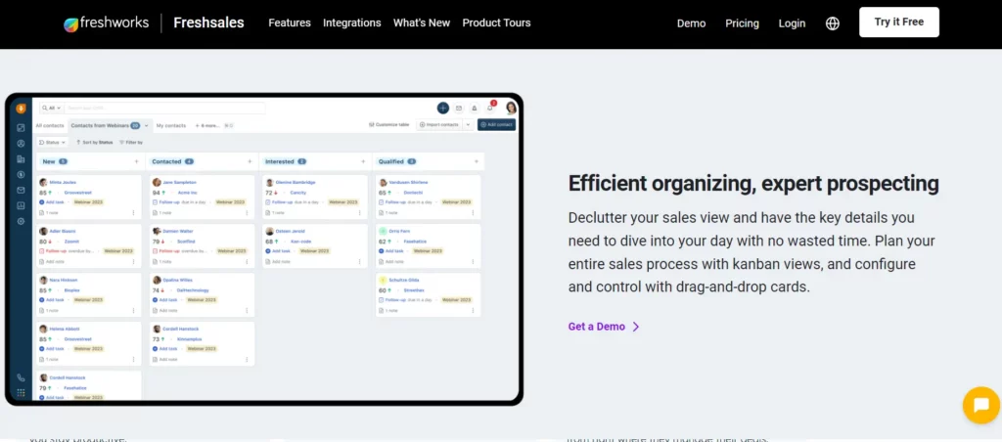Click Add task on Orris Fern card
1002x442 pixels.
(x=391, y=251)
